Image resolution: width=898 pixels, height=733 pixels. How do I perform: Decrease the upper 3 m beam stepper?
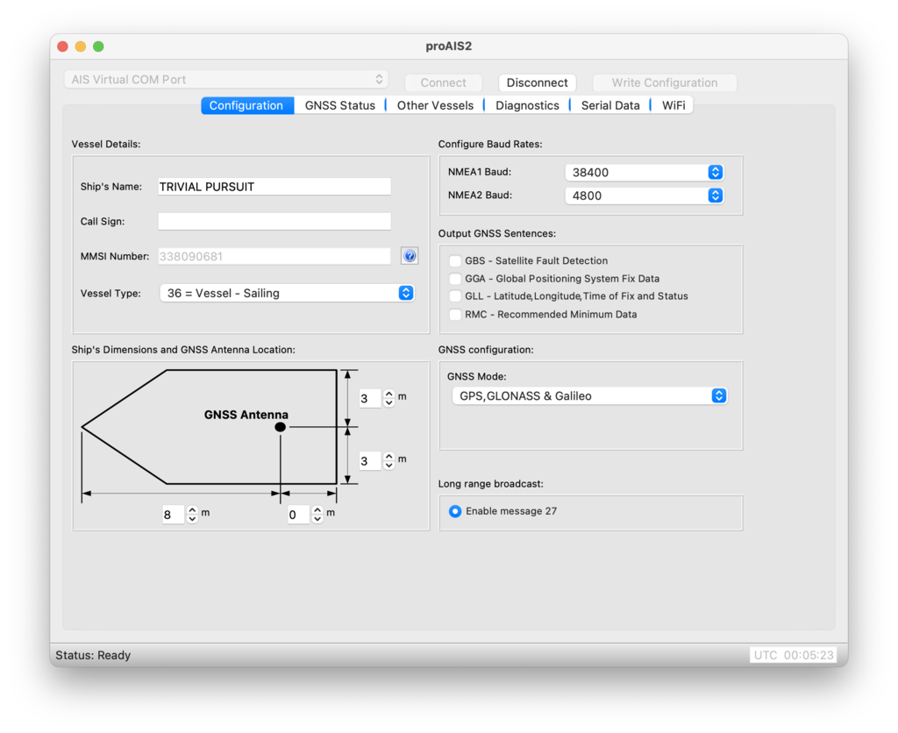[389, 402]
